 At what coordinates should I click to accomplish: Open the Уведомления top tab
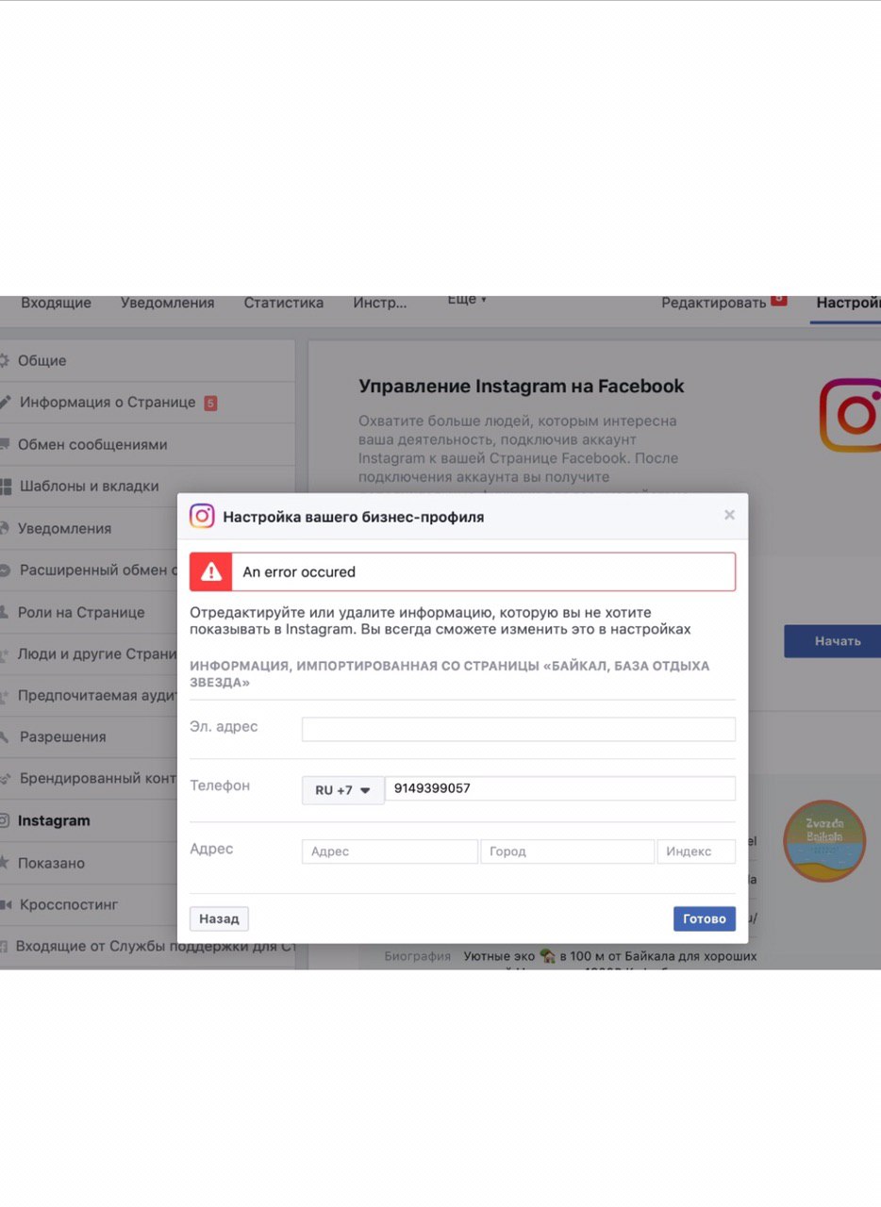[168, 303]
